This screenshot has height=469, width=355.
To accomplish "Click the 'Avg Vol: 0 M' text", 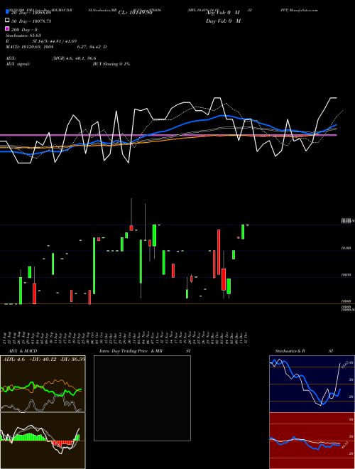I will pos(223,13).
